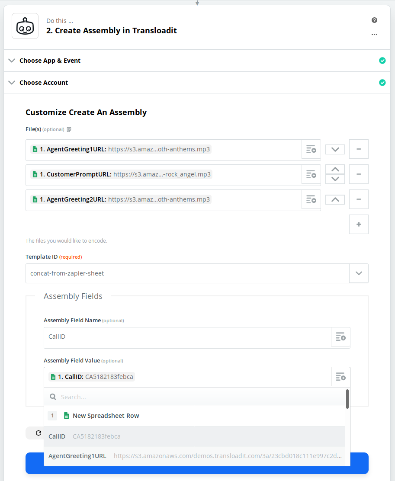The width and height of the screenshot is (395, 481).
Task: Click the Assembly Field Name input with CallID
Action: point(187,337)
